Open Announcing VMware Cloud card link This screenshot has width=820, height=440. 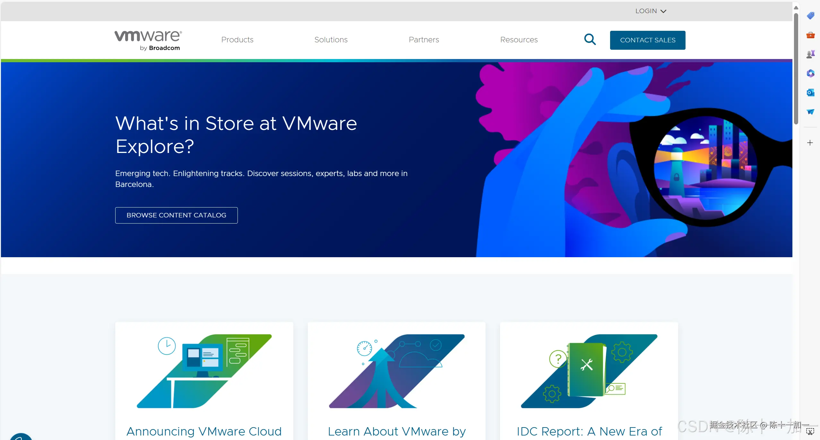[204, 431]
